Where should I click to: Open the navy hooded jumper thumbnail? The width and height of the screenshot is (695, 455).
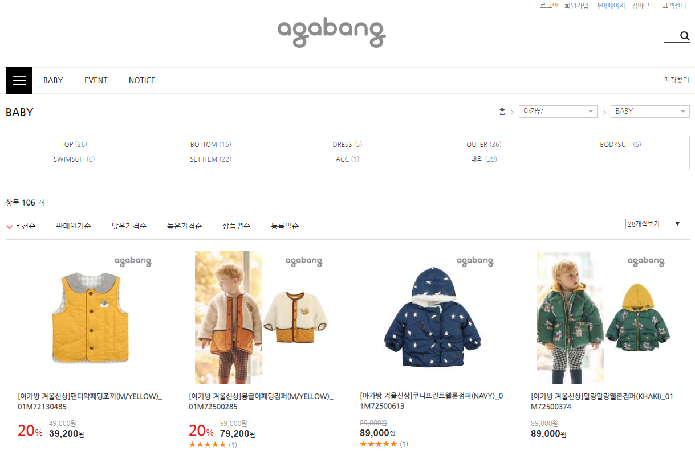(x=433, y=317)
